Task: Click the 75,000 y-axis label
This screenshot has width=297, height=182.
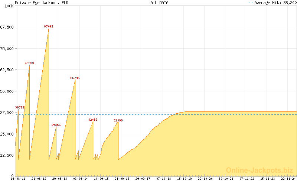Action: (7, 49)
